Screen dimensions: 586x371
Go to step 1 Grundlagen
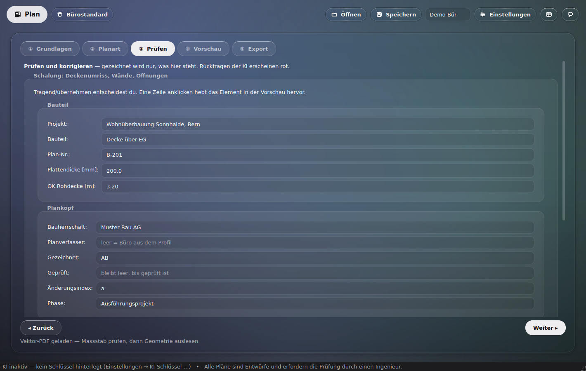50,49
